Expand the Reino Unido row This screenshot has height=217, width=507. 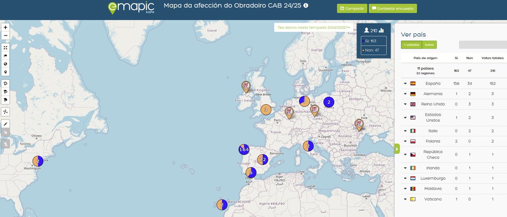pyautogui.click(x=405, y=104)
